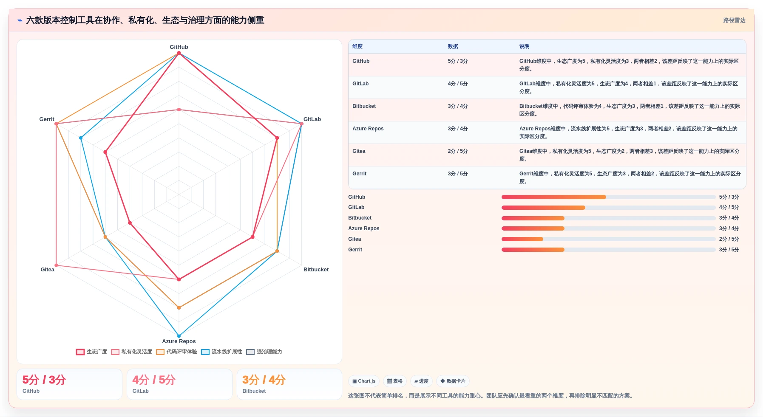
Task: Toggle the 私有化灵活度 legend series
Action: (x=132, y=352)
